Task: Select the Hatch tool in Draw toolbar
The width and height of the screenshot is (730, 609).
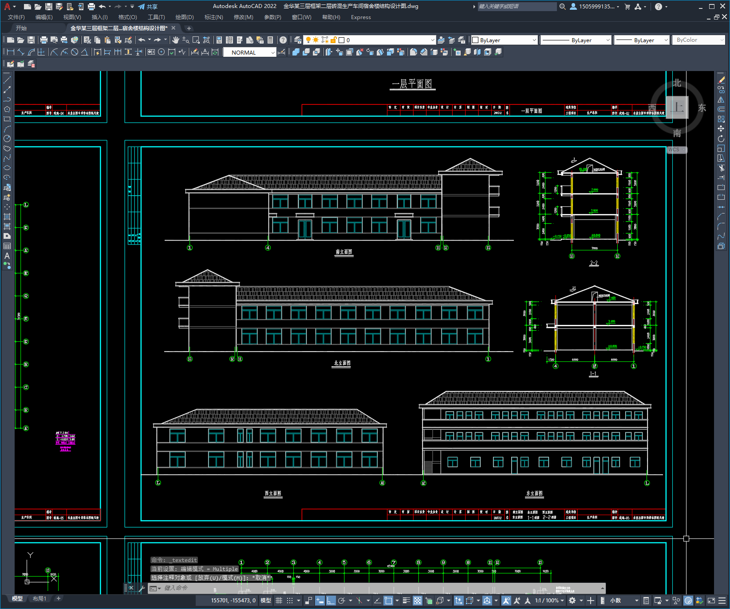Action: point(7,217)
